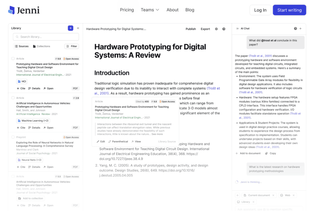
Task: Tick the Preprint entry checkbox
Action: 13,137
